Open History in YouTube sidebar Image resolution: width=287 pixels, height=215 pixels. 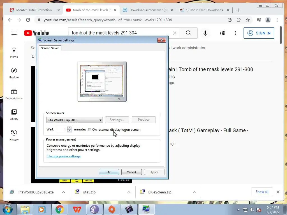tap(14, 135)
